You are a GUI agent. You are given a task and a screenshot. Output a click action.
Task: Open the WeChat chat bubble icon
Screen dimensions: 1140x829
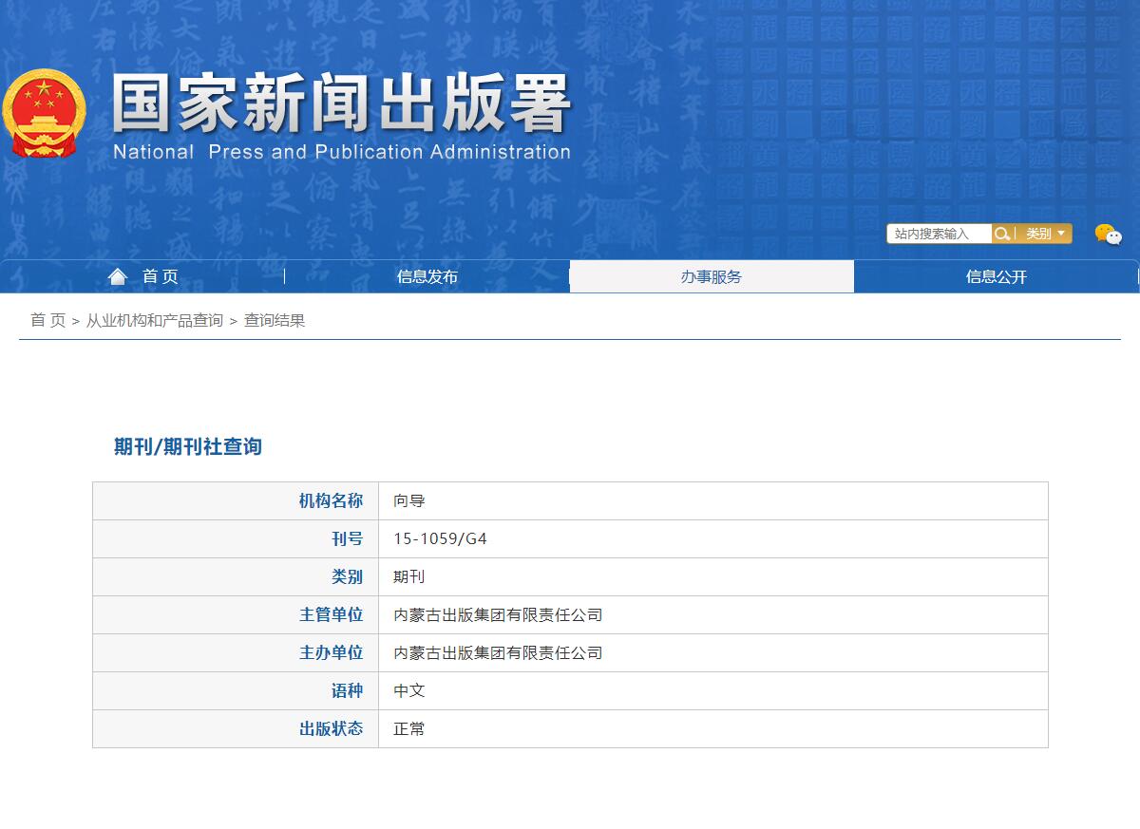pos(1108,234)
